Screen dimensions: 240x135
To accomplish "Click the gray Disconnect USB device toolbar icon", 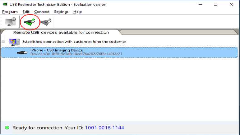I will pos(45,22).
